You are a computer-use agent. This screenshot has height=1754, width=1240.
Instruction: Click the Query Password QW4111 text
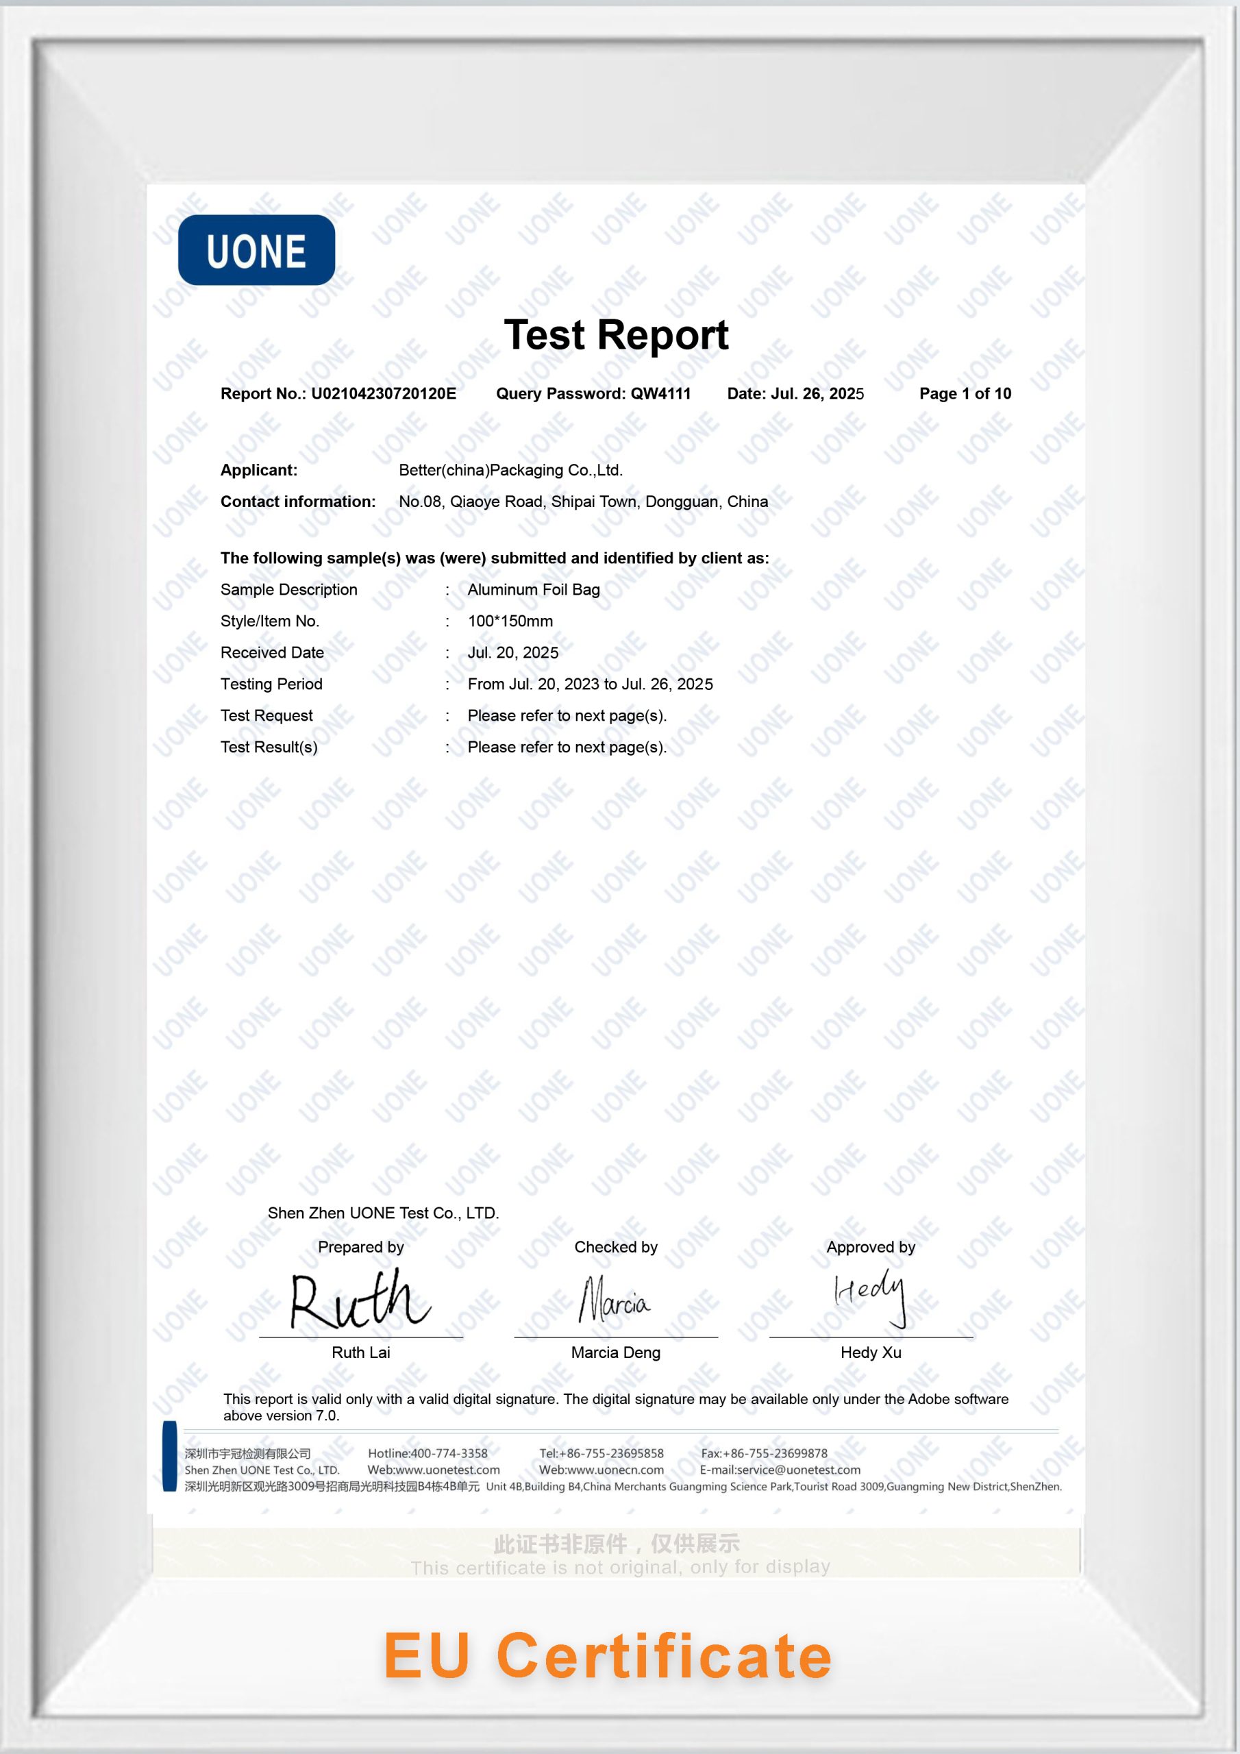(x=593, y=393)
